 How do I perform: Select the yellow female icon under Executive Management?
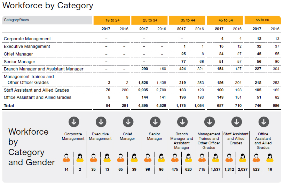click(x=107, y=158)
